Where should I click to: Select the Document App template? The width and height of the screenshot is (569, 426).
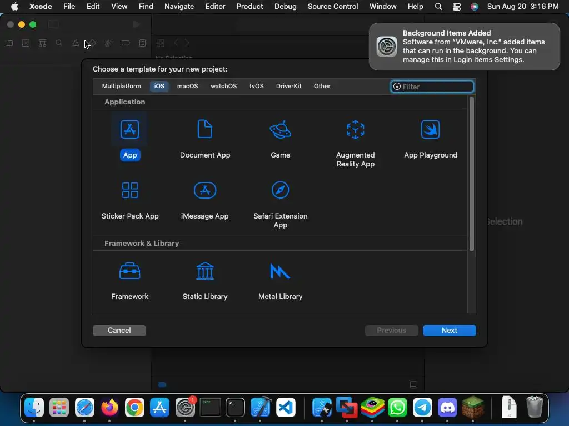tap(205, 139)
